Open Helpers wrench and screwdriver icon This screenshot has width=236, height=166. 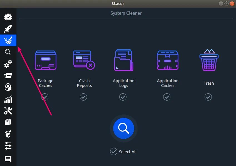(8, 111)
